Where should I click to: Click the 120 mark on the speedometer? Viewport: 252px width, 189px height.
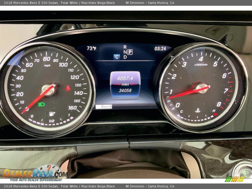[x=75, y=77]
